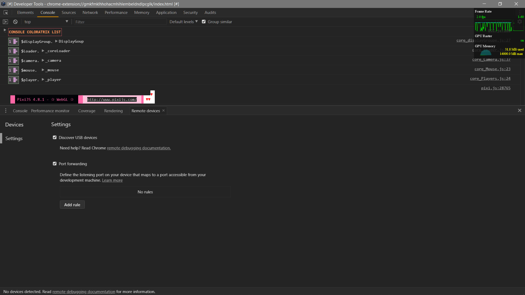Clear console with the ban icon
This screenshot has height=295, width=525.
[x=15, y=22]
